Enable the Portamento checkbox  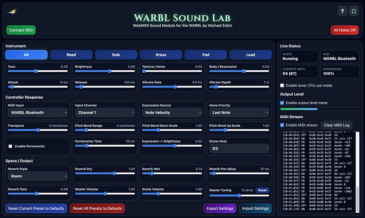point(10,146)
